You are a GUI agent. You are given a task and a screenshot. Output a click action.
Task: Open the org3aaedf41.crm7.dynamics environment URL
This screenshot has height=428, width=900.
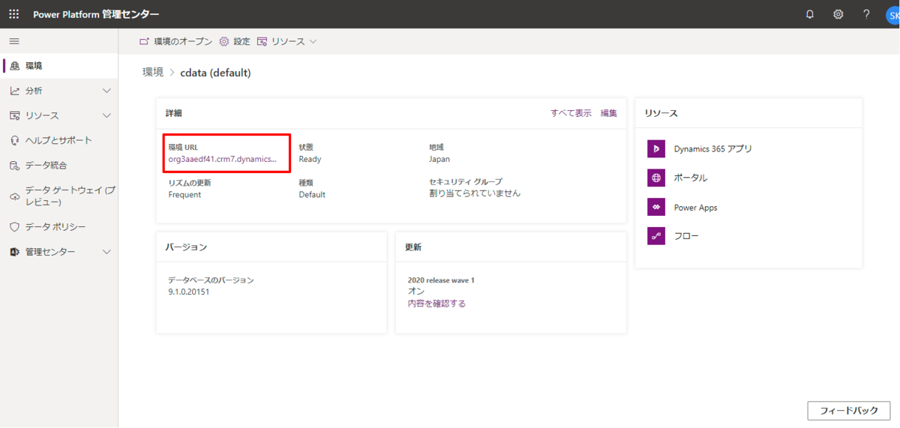point(223,159)
